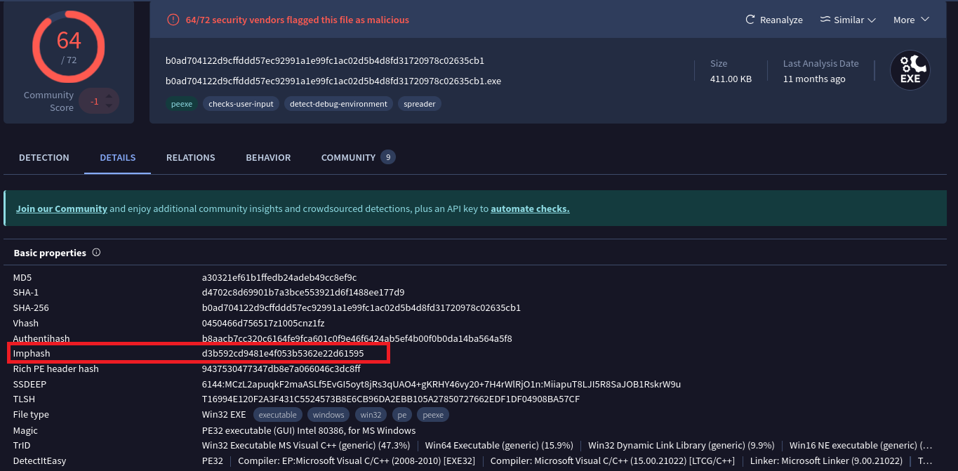Open the automate checks link
This screenshot has width=958, height=471.
[530, 208]
